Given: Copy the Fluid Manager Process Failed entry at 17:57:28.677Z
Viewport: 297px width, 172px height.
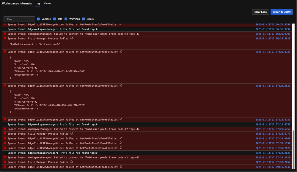Looking at the screenshot, I should click(x=72, y=133).
